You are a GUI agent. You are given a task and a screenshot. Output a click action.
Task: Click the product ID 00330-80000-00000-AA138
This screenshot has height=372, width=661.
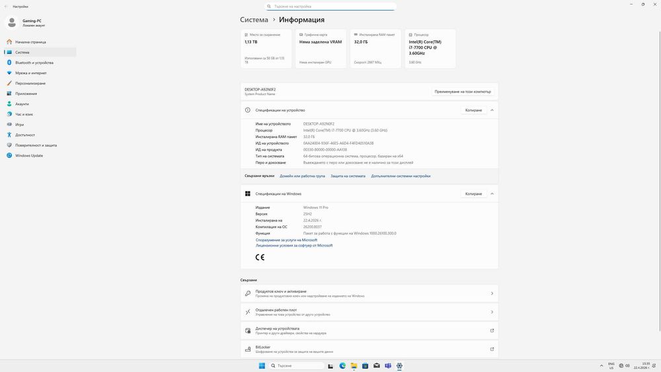pyautogui.click(x=325, y=149)
